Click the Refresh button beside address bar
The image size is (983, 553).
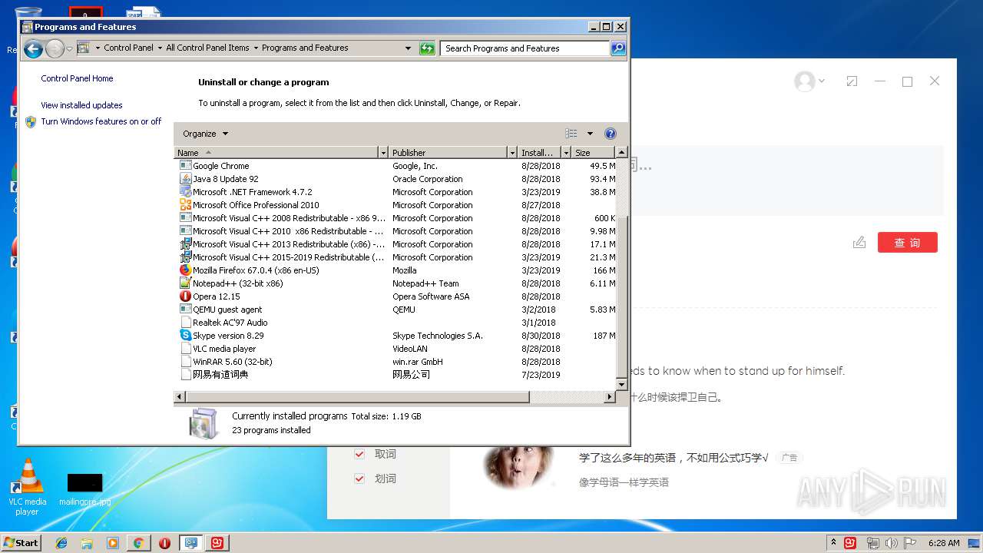(428, 48)
